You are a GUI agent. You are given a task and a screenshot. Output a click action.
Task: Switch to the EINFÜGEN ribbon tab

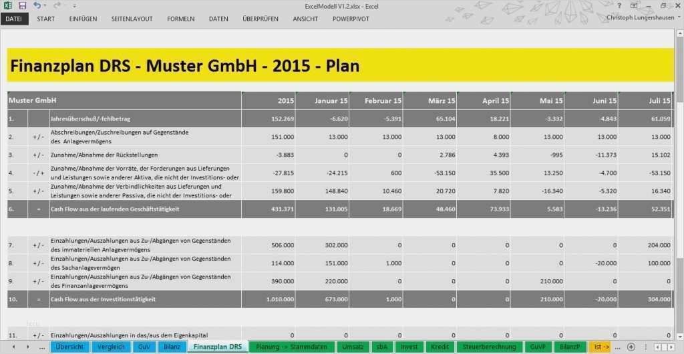(83, 19)
